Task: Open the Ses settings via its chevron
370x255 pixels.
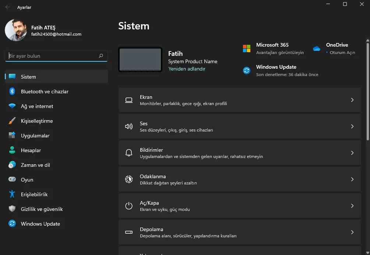Action: point(352,126)
